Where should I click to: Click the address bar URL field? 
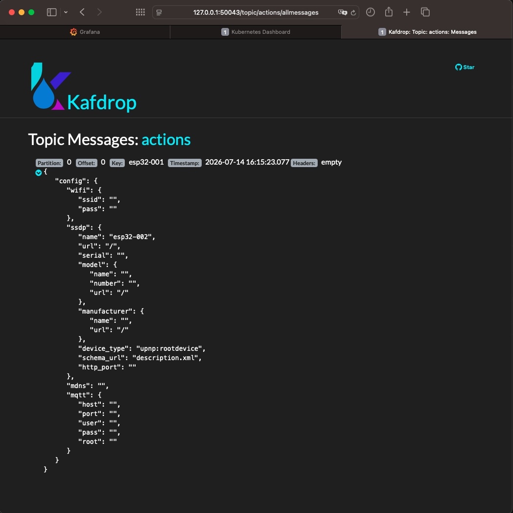[x=256, y=12]
